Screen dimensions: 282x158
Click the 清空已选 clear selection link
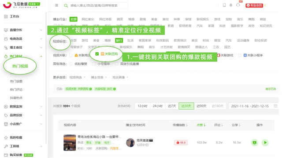[x=271, y=89]
